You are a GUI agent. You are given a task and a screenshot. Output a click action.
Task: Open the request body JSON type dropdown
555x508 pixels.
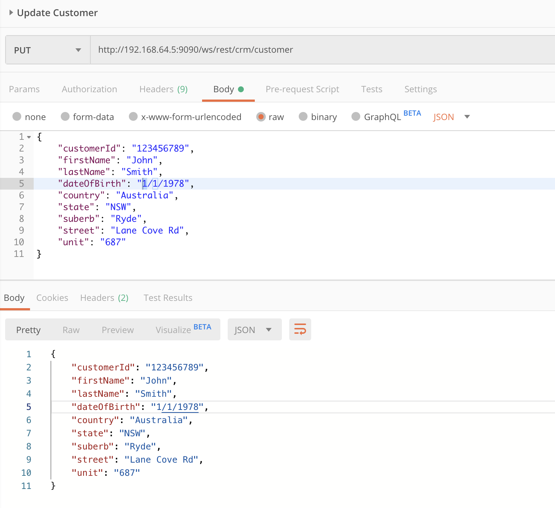pyautogui.click(x=451, y=117)
